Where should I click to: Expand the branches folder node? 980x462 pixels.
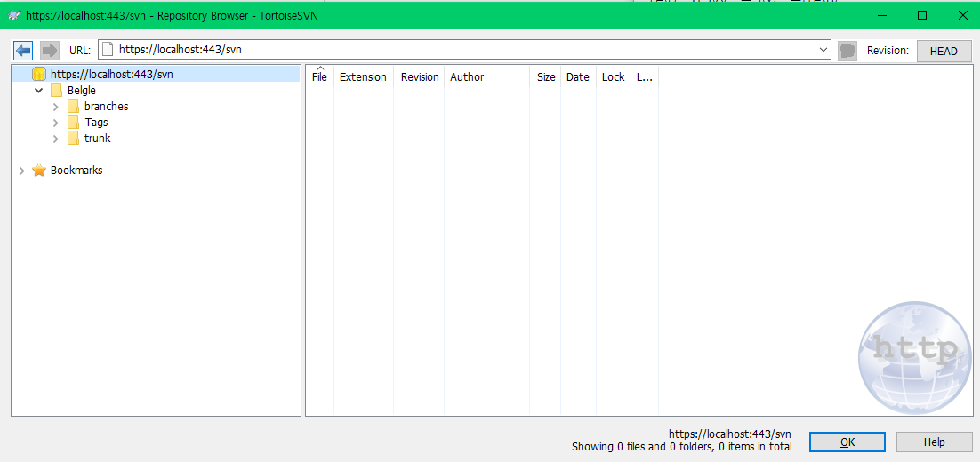[x=56, y=106]
